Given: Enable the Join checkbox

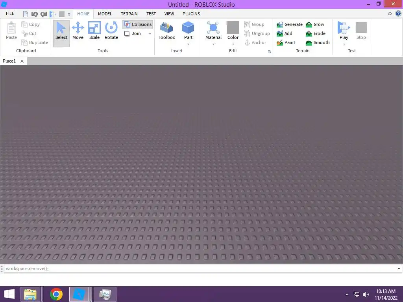Looking at the screenshot, I should coord(127,33).
